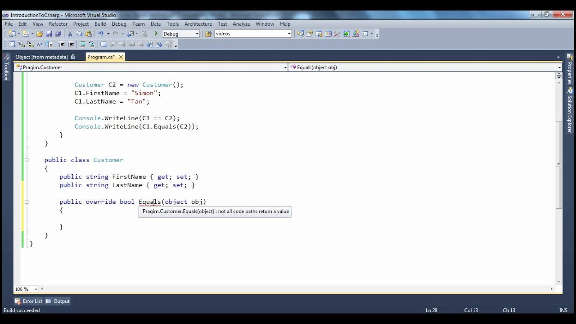Click the Equals method name in code

pyautogui.click(x=150, y=202)
